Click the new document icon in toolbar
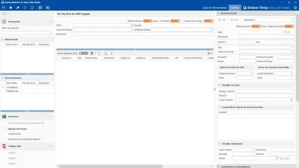 pos(25,7)
